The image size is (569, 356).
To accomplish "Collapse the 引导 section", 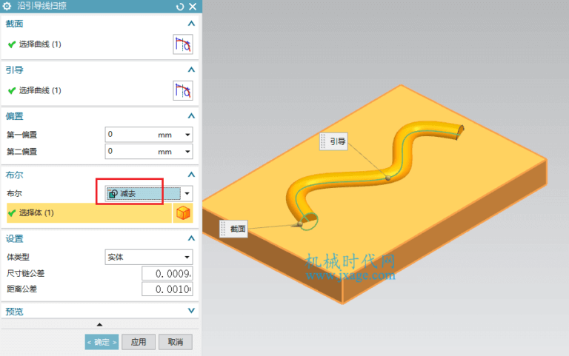I will (x=191, y=70).
